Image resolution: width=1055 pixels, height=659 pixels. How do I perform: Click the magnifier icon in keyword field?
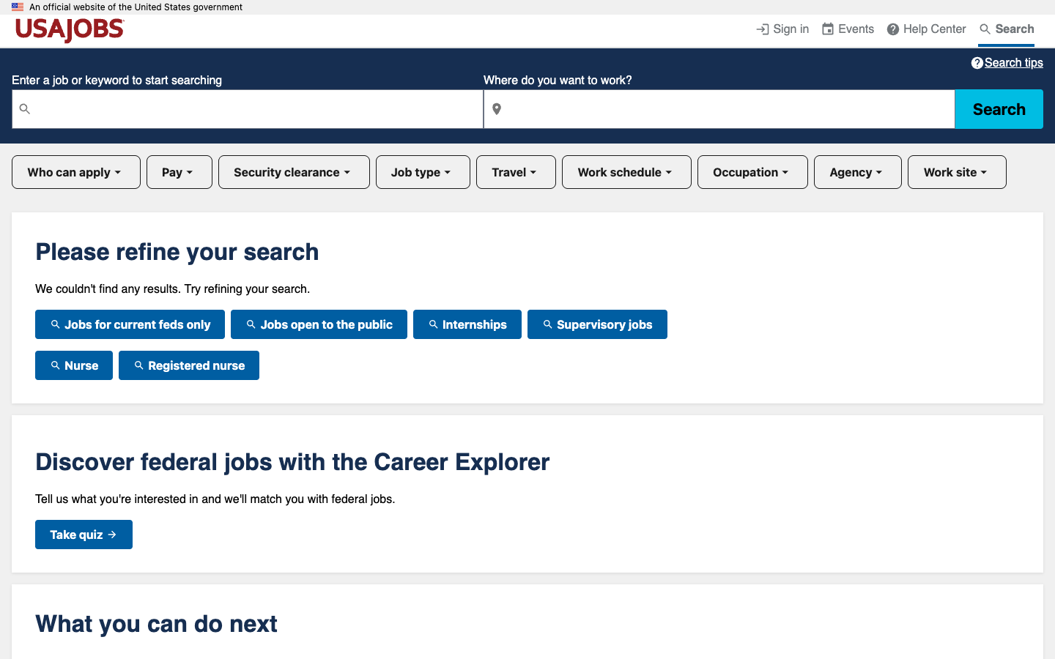click(x=25, y=109)
